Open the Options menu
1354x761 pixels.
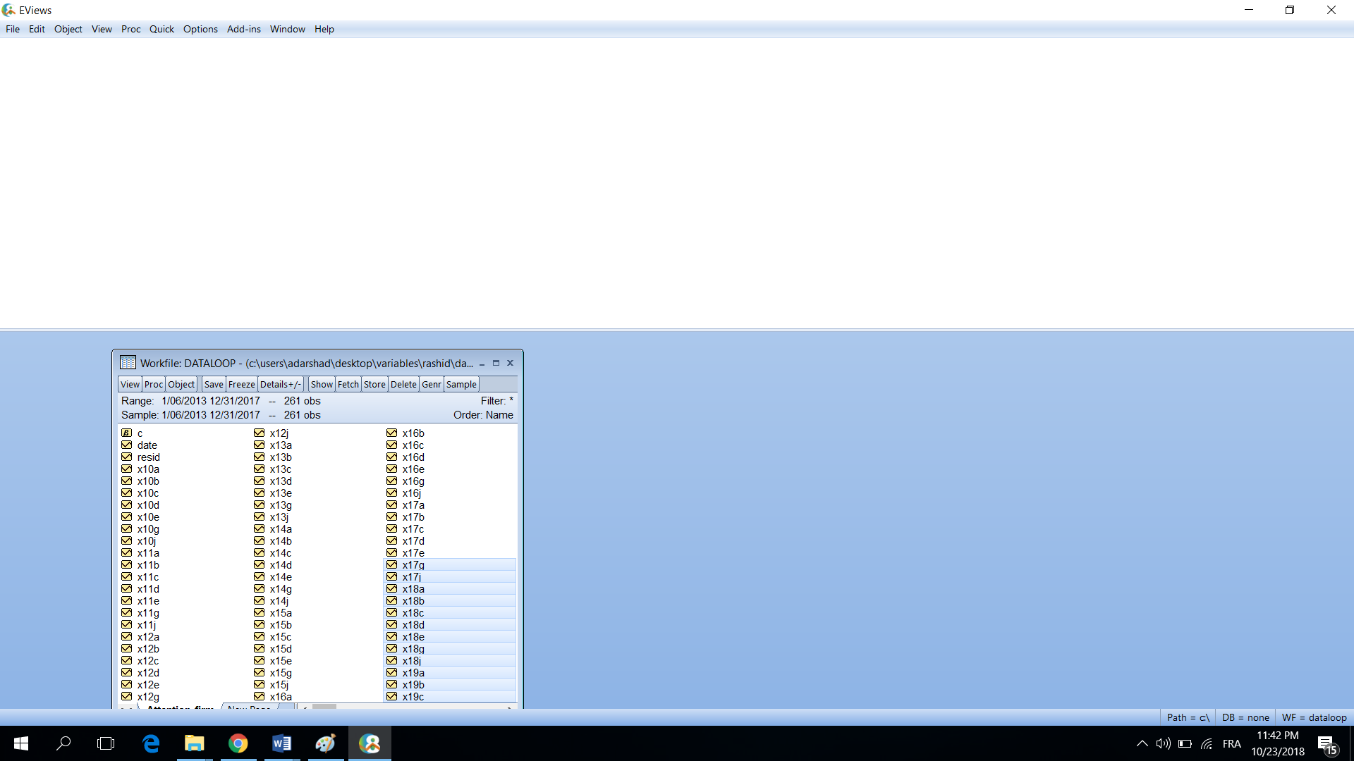pyautogui.click(x=200, y=29)
